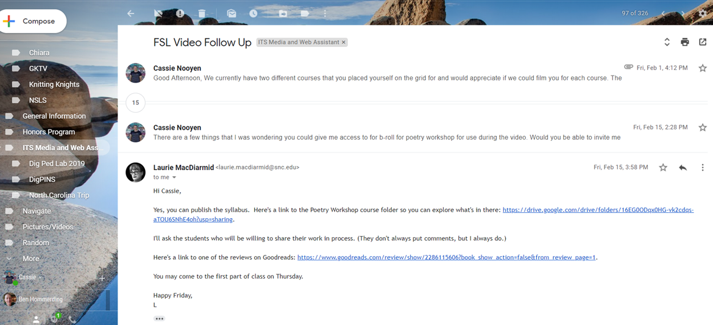Viewport: 713px width, 325px height.
Task: Print the entire conversation
Action: (685, 42)
